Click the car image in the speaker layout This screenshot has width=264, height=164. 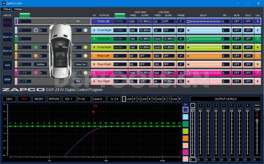60,51
